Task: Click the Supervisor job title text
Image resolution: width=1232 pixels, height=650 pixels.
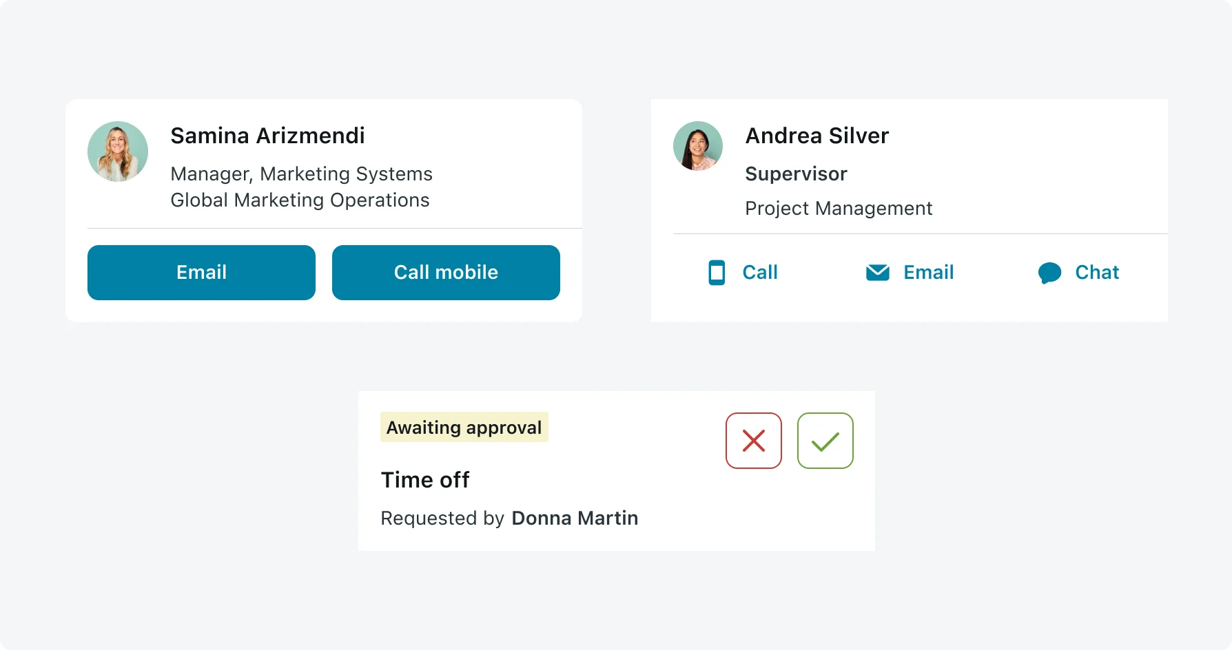Action: click(796, 174)
